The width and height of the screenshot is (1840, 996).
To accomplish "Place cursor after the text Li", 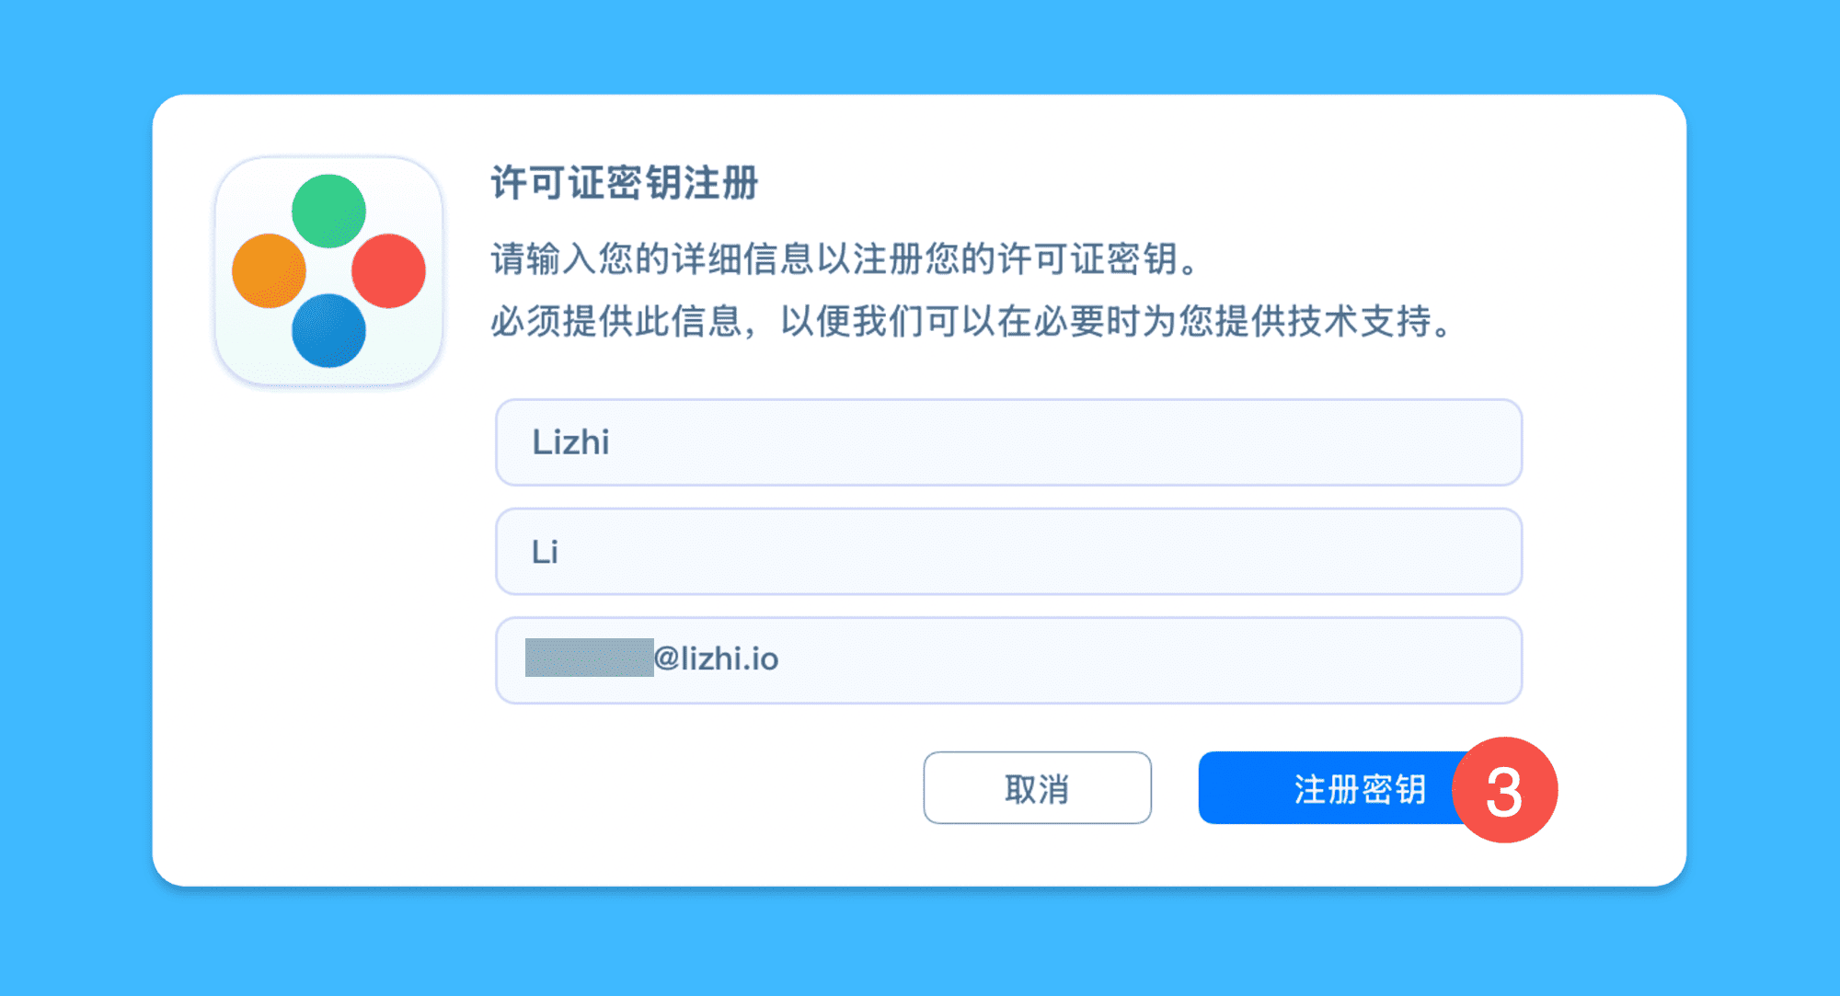I will click(561, 552).
